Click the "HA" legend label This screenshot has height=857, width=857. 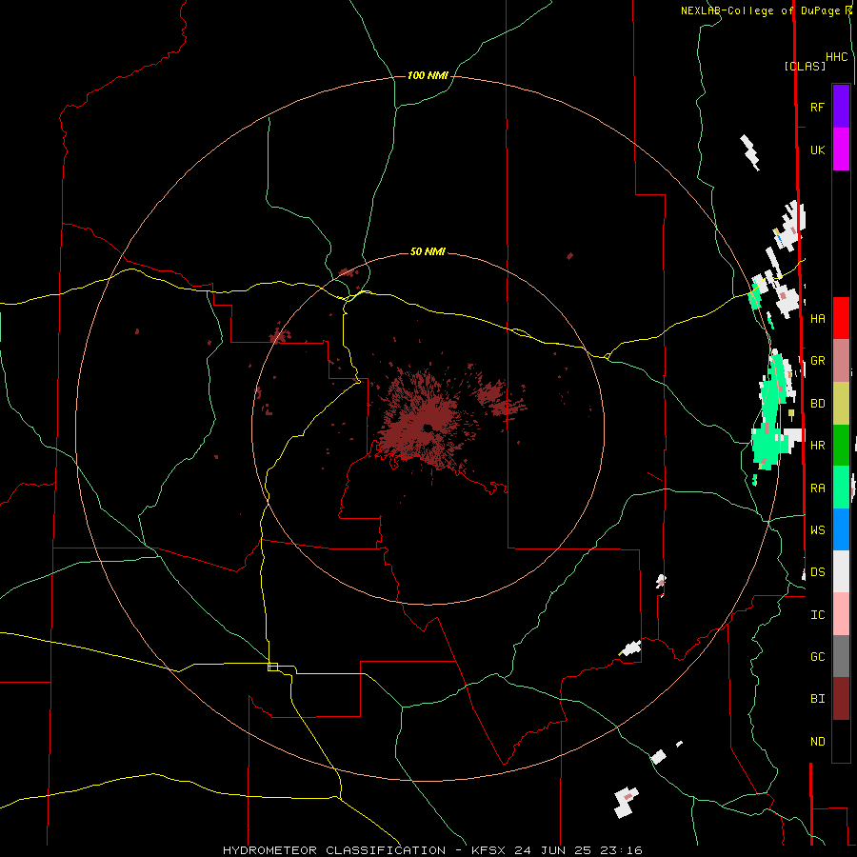click(817, 318)
